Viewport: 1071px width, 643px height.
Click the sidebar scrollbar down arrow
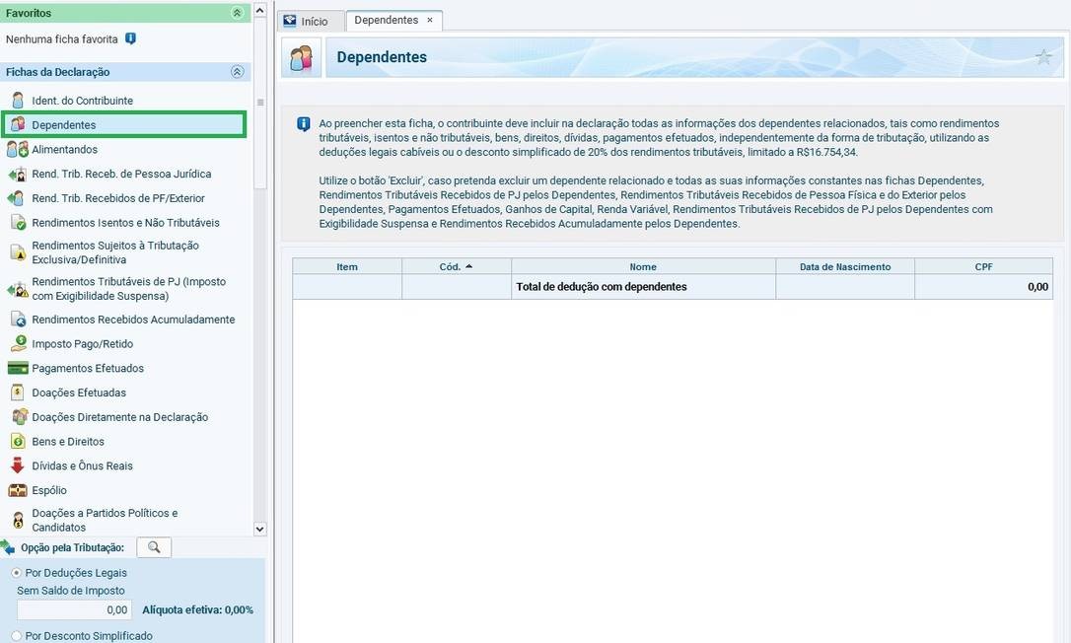(x=260, y=529)
